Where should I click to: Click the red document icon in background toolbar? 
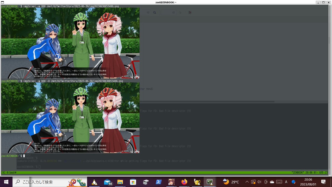(190, 12)
